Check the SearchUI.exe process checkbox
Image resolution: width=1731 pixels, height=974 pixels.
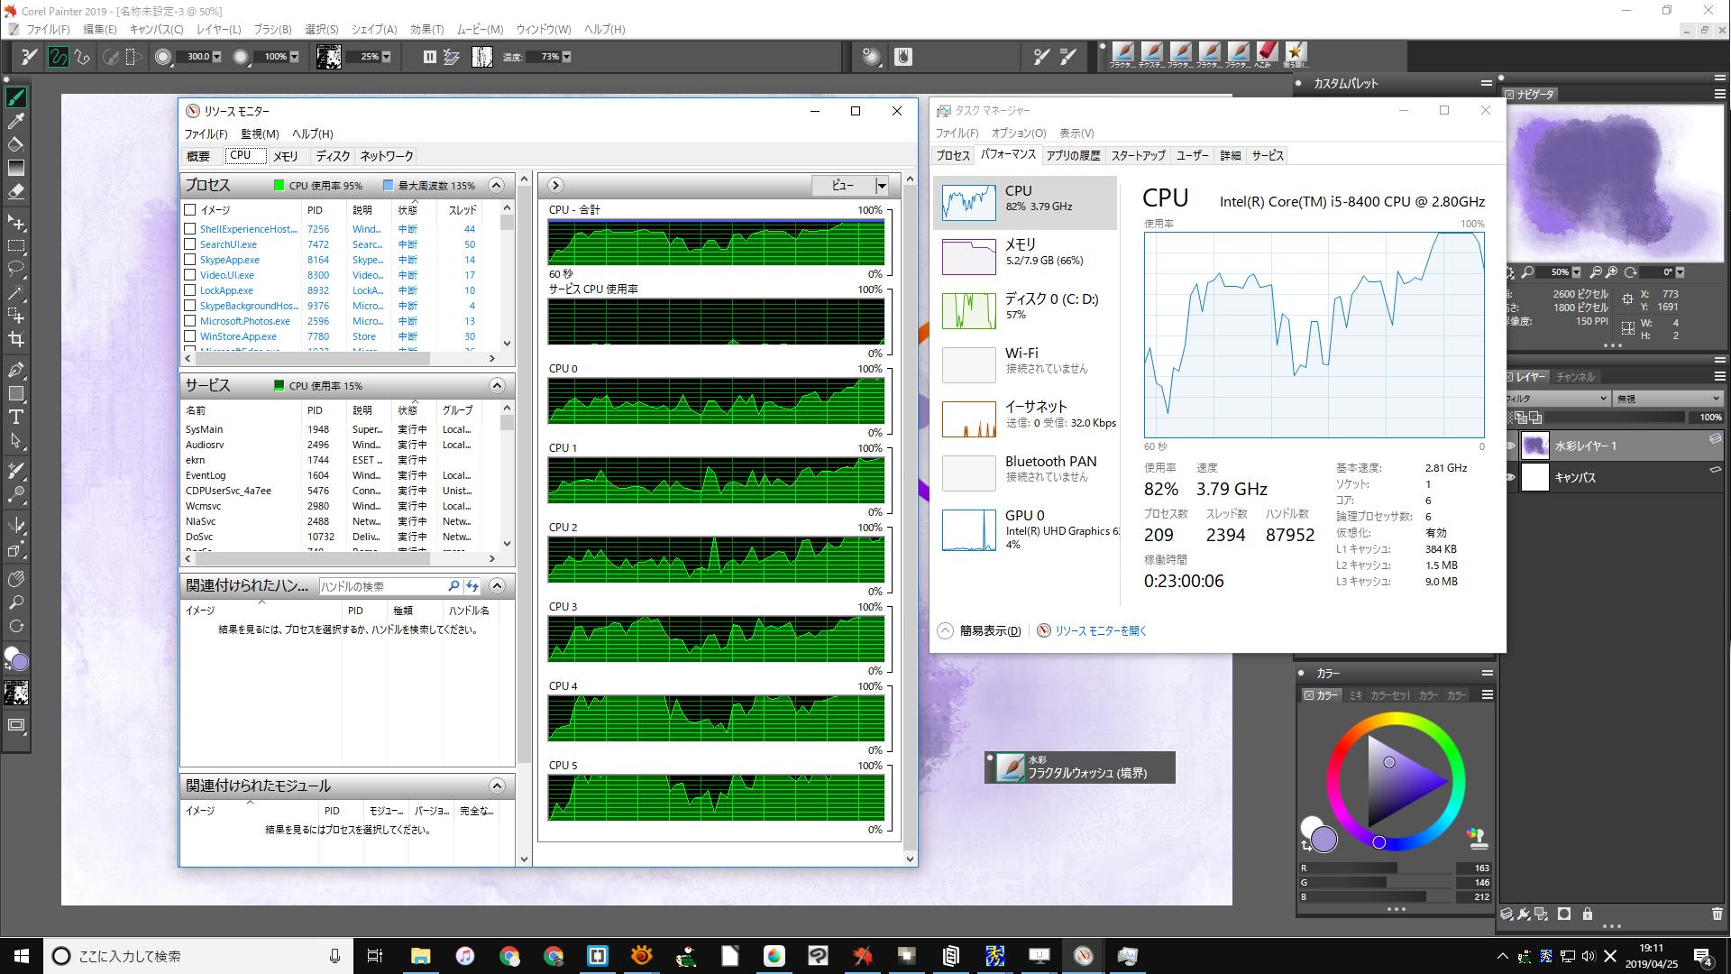pos(190,244)
